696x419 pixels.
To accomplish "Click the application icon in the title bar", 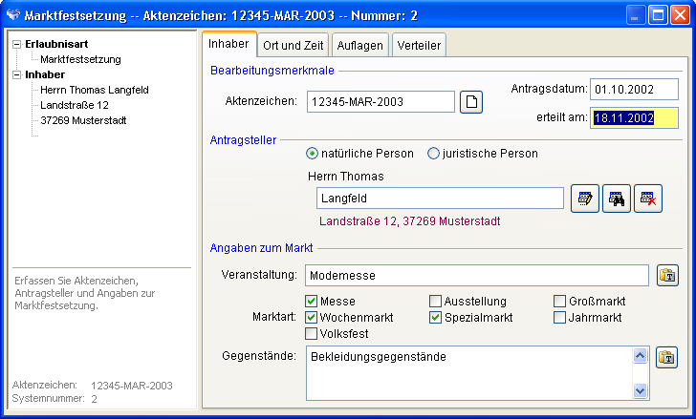I will click(13, 15).
